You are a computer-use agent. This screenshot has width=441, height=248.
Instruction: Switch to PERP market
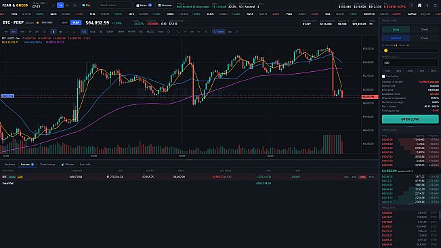(76, 22)
